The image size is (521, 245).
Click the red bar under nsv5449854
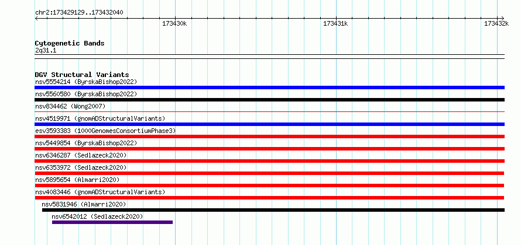[x=269, y=149]
